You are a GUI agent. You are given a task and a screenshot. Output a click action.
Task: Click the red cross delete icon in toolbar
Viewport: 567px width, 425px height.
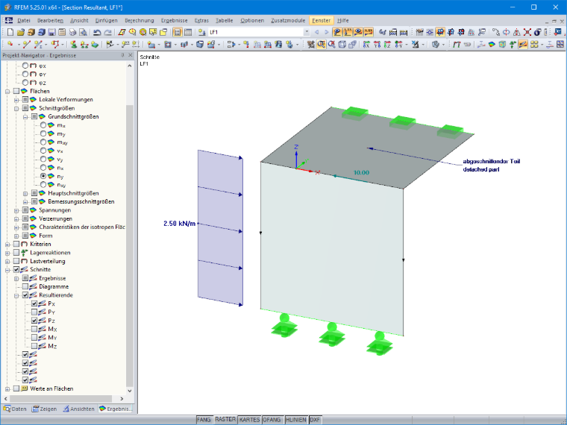click(x=527, y=32)
